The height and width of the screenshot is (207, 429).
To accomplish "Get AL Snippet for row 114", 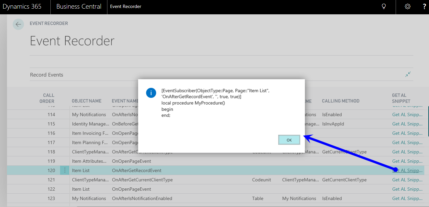I will (407, 114).
